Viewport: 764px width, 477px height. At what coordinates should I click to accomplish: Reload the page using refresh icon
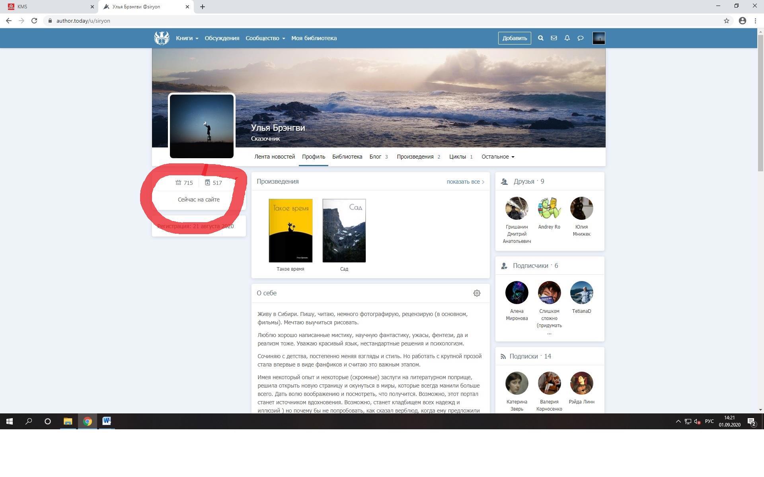(x=34, y=21)
